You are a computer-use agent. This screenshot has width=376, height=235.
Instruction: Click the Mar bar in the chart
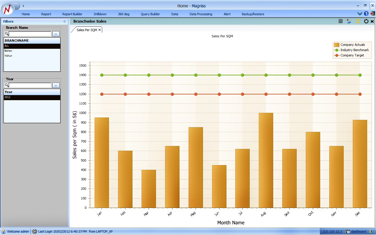tap(149, 189)
